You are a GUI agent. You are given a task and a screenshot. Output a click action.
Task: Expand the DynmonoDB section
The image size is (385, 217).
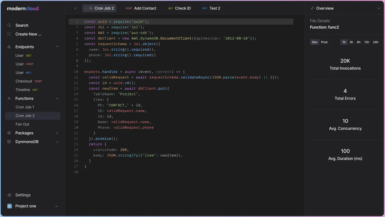57,142
